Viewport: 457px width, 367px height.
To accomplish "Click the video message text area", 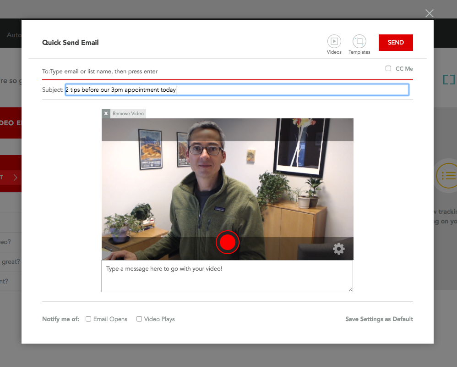I will (227, 276).
